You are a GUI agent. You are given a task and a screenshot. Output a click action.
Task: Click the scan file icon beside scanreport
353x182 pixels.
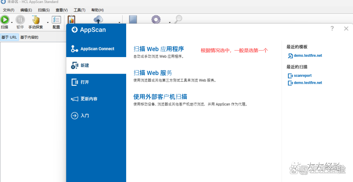[290, 76]
